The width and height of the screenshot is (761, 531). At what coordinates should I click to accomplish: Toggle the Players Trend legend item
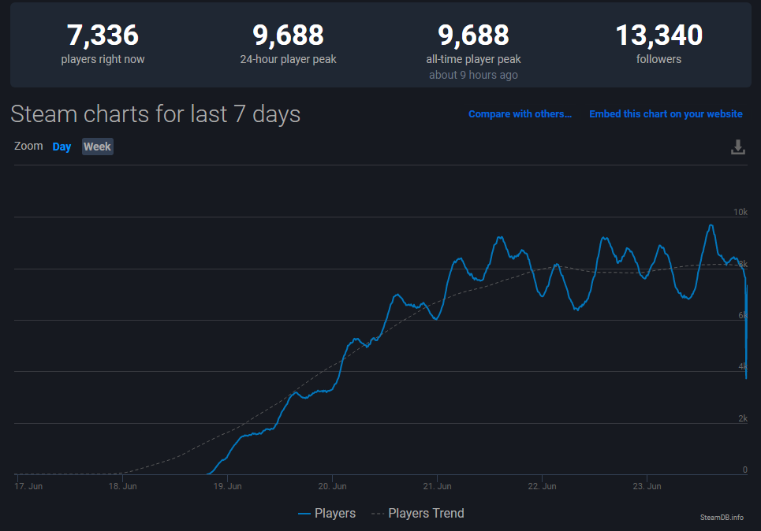pyautogui.click(x=417, y=514)
